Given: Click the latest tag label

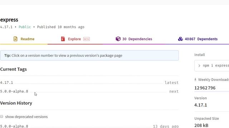Looking at the screenshot, I should point(172,82).
